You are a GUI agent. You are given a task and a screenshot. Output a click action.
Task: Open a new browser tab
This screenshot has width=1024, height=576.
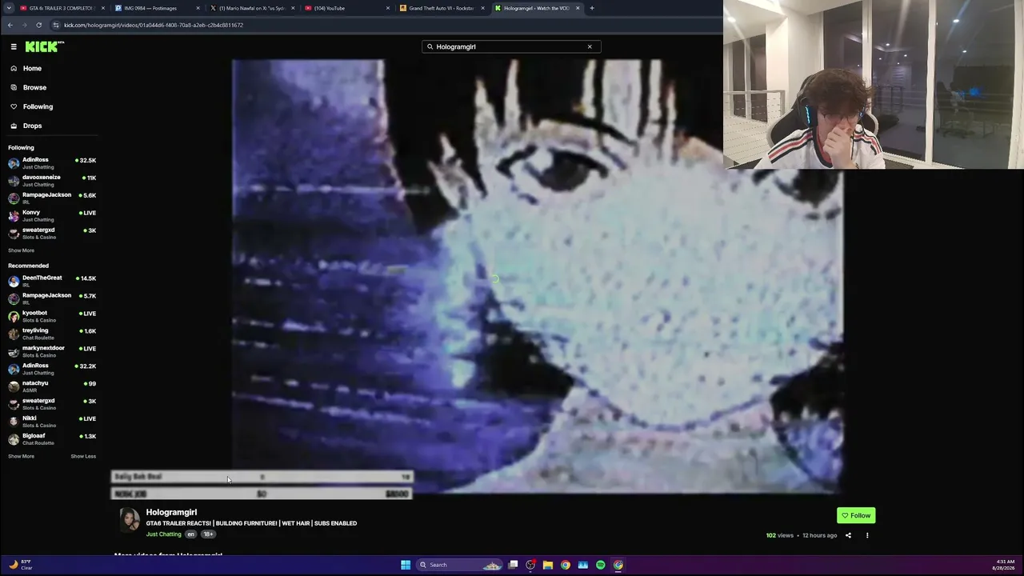pos(592,8)
